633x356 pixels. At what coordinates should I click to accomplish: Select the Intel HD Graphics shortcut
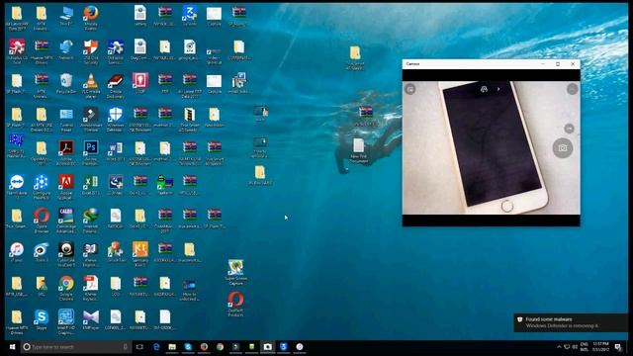66,321
